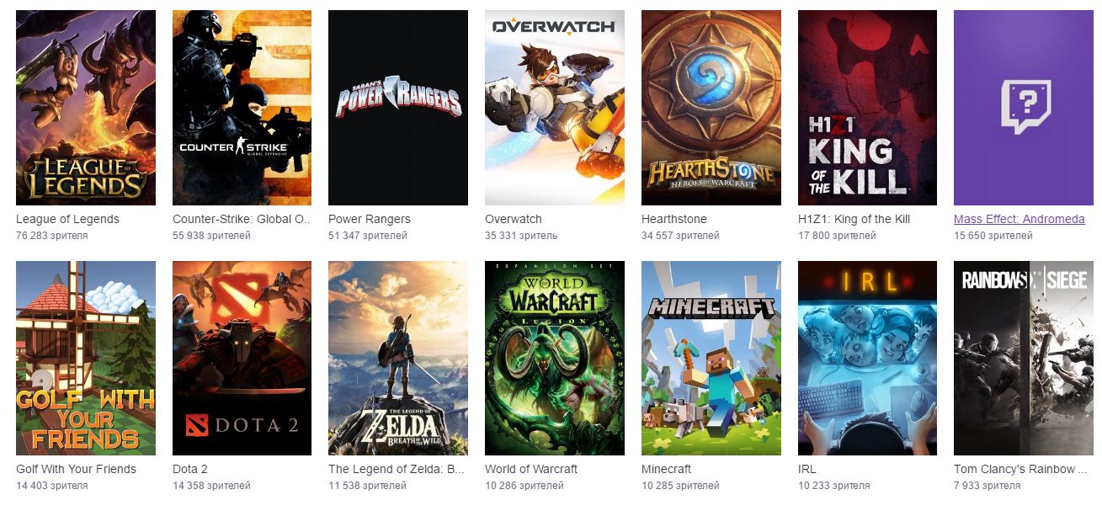Open Rainbow Six Siege cover art
Screen dimensions: 1102x511
(x=1024, y=358)
